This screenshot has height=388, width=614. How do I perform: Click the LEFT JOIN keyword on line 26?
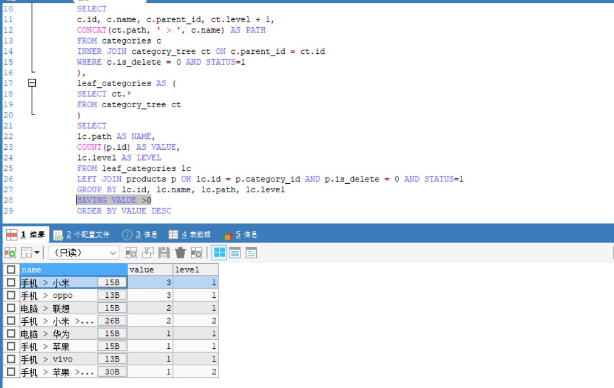coord(99,179)
